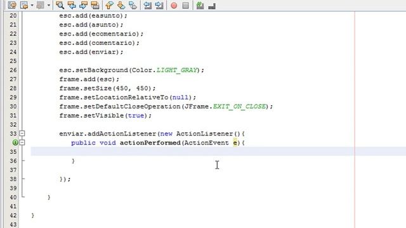Jump to the last edit location
406x228 pixels.
point(12,5)
